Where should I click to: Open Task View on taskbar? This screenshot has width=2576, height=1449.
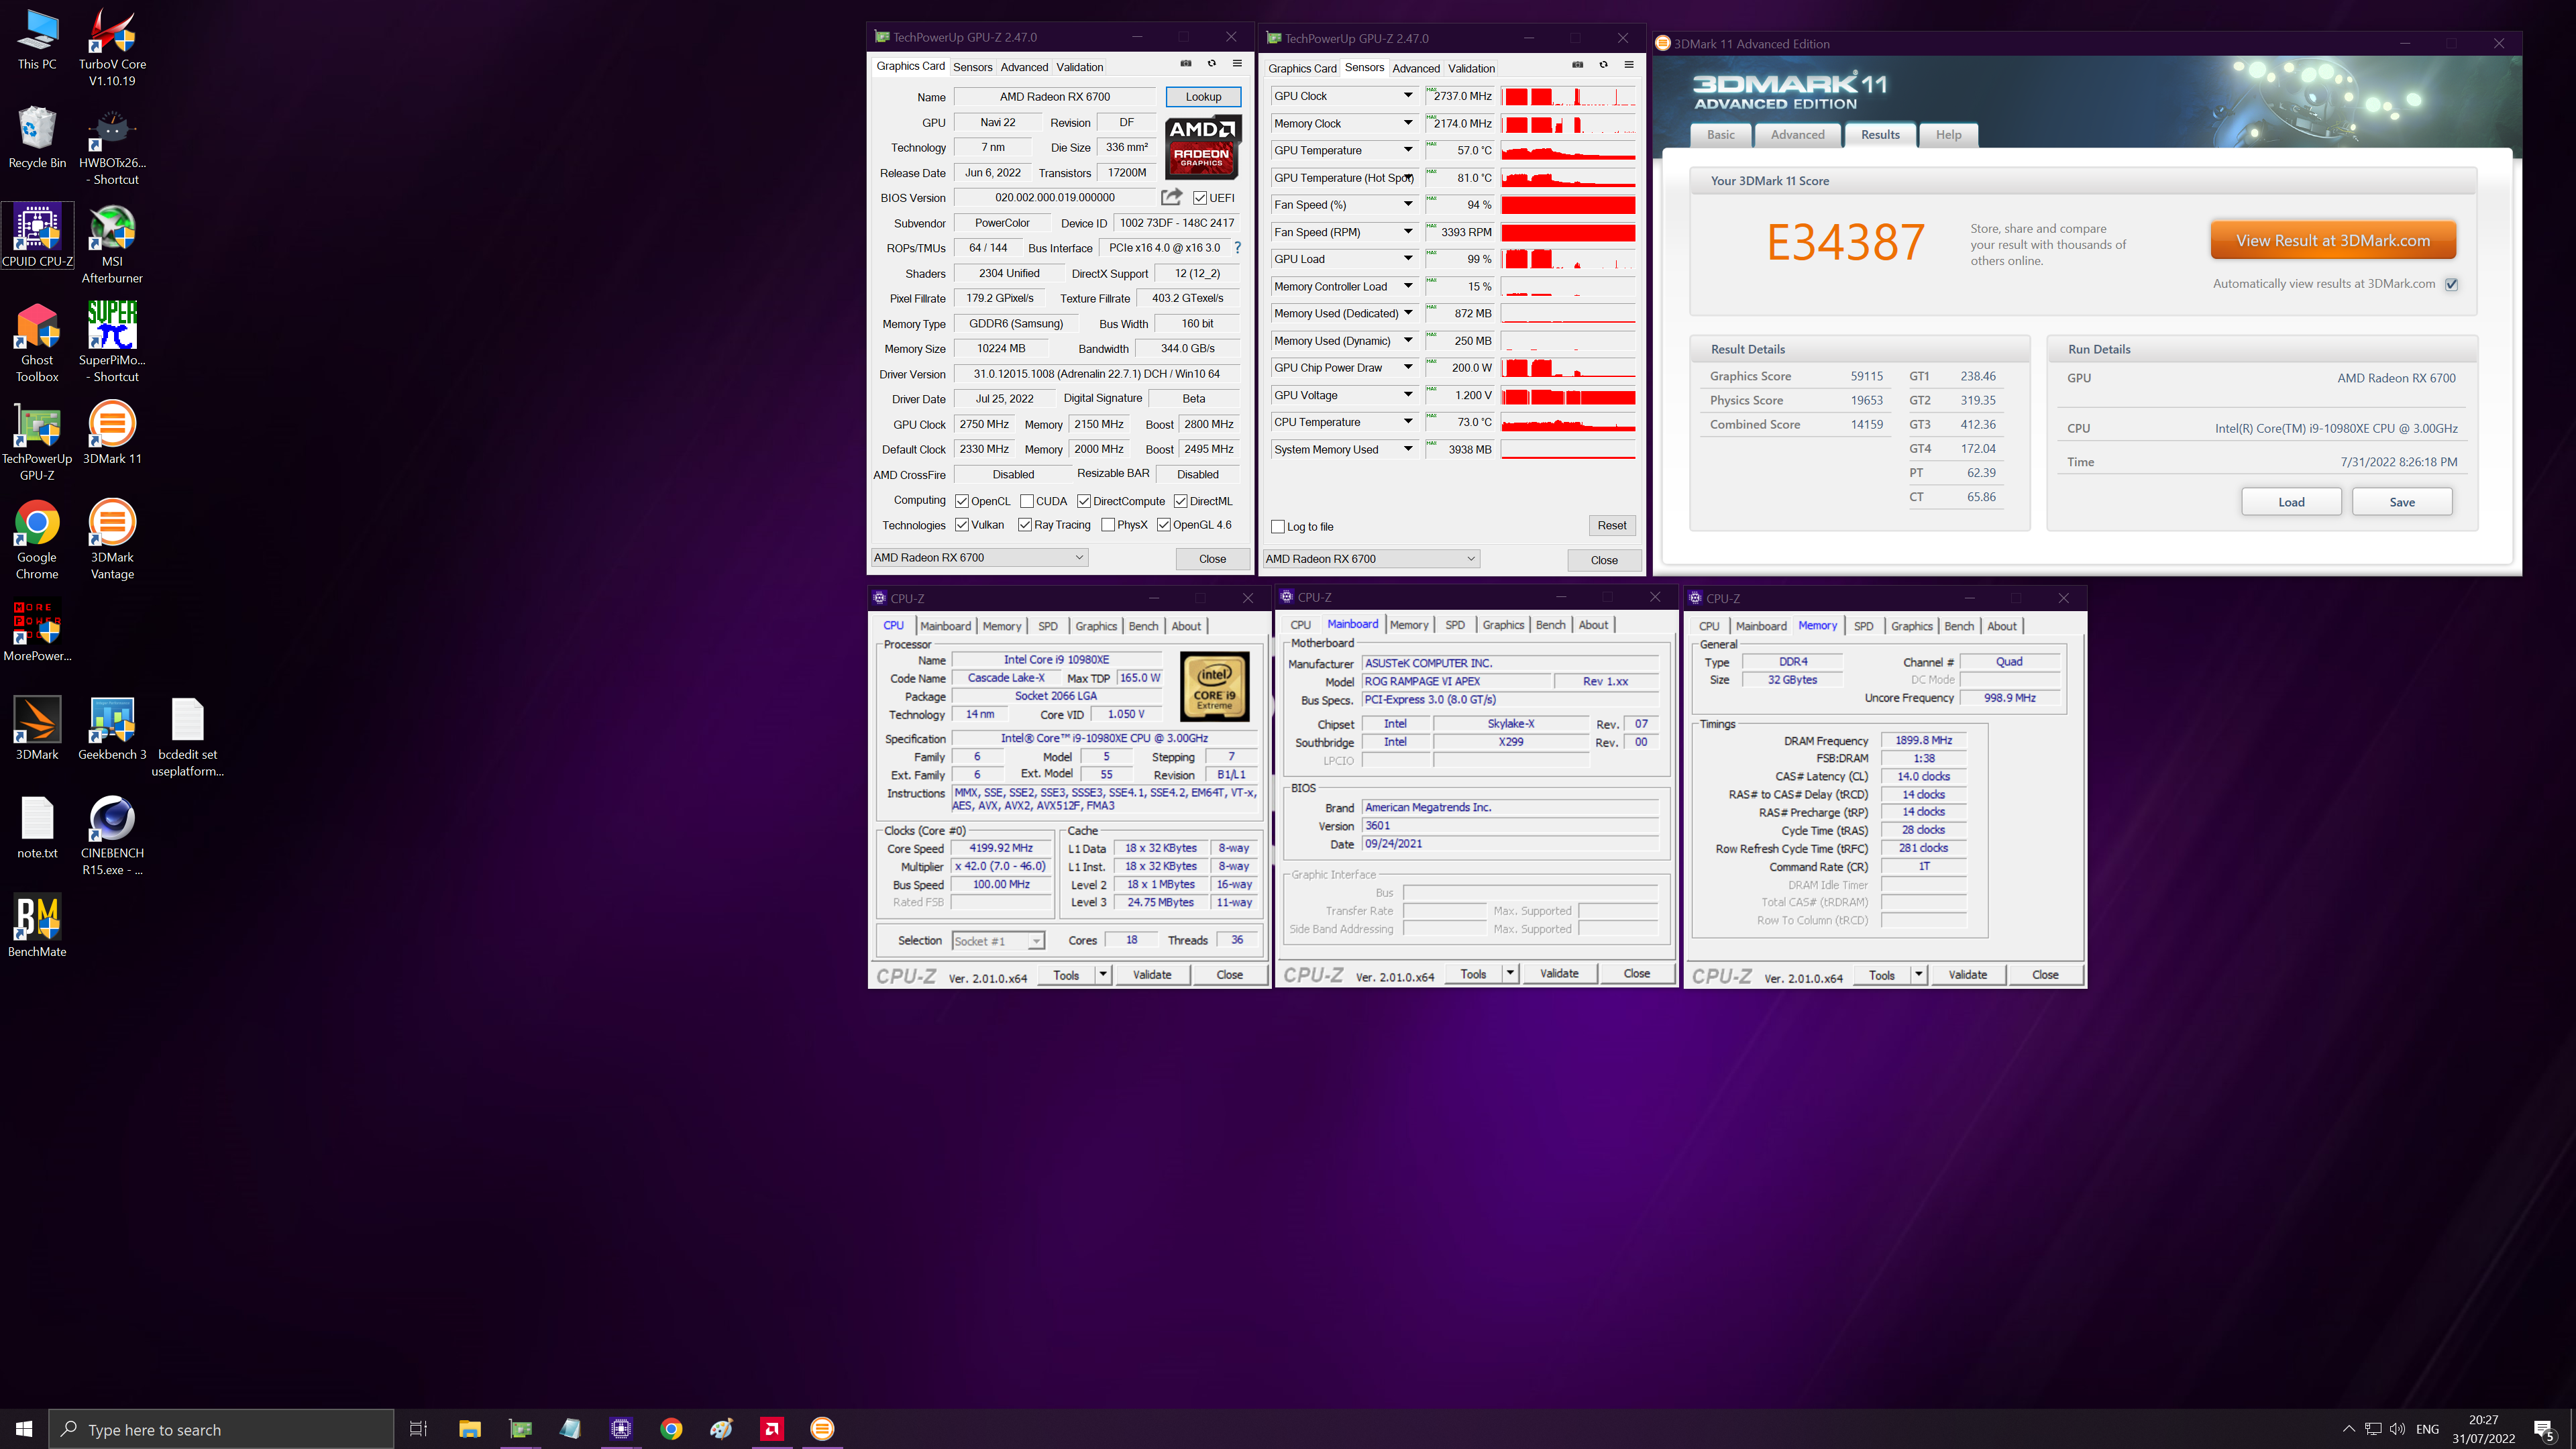coord(419,1428)
